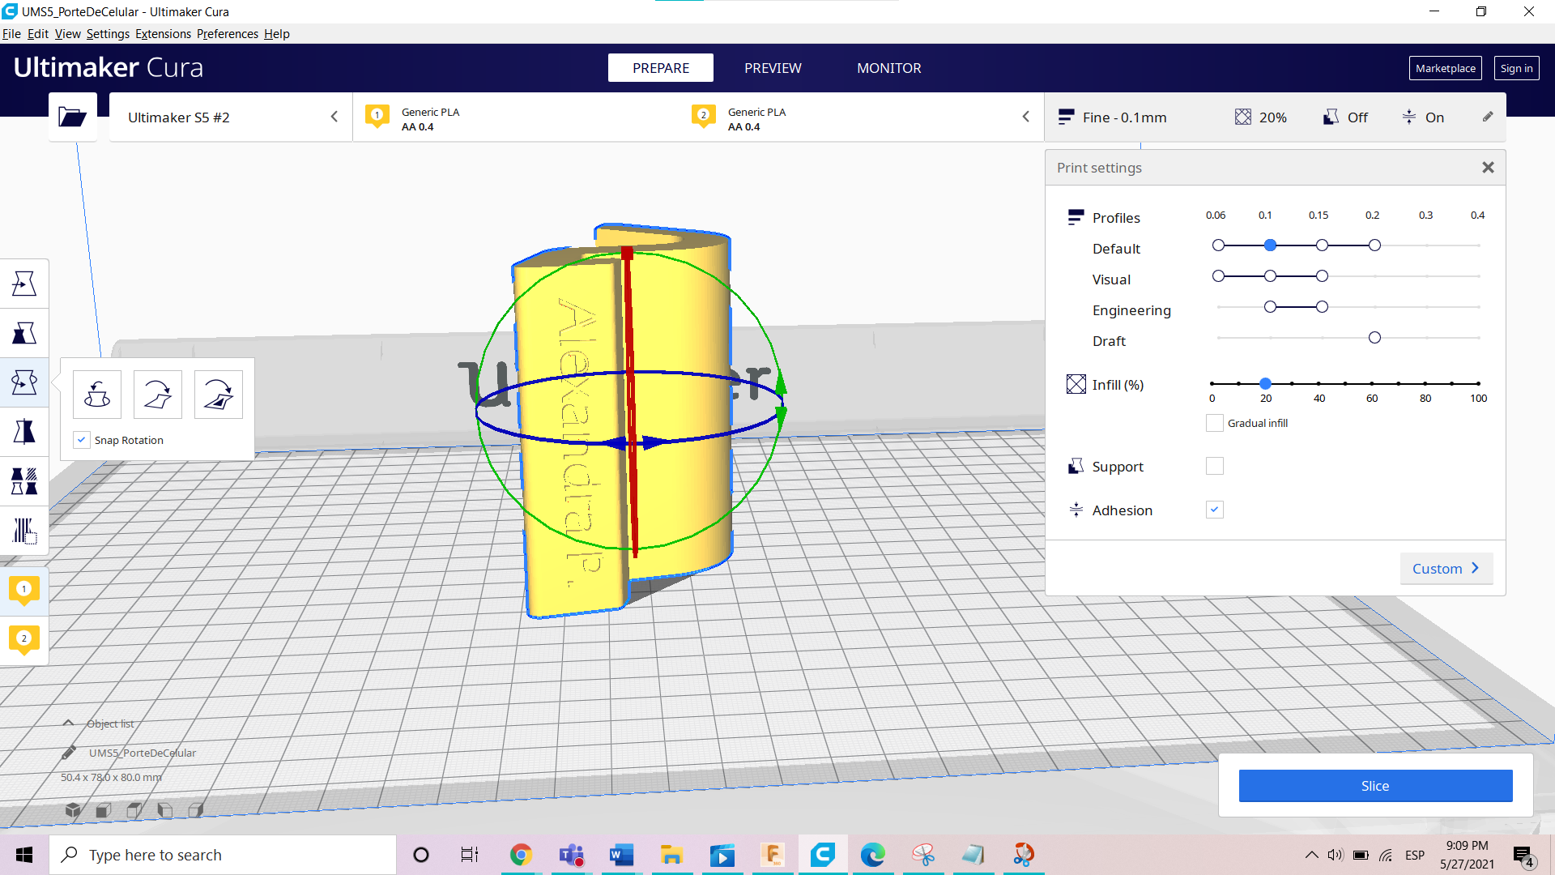This screenshot has width=1555, height=875.
Task: Select the Scale tool
Action: pos(24,333)
